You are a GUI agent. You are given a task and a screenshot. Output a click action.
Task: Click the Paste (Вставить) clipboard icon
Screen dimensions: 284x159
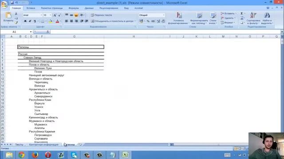(x=8, y=15)
